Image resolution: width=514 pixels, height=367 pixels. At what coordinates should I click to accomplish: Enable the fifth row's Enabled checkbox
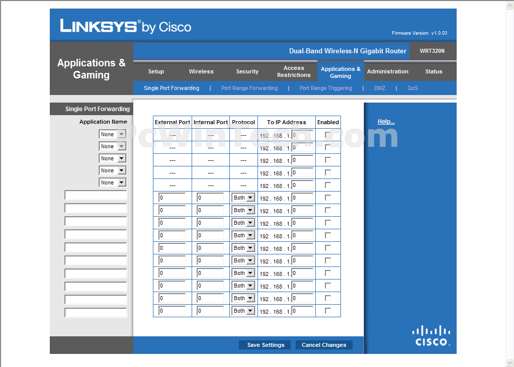(328, 185)
